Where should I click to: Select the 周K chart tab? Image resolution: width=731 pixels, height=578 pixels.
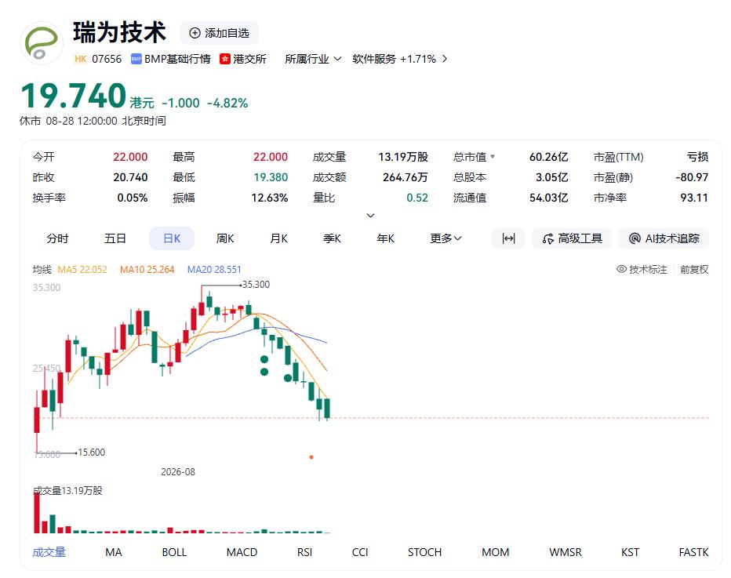(225, 238)
